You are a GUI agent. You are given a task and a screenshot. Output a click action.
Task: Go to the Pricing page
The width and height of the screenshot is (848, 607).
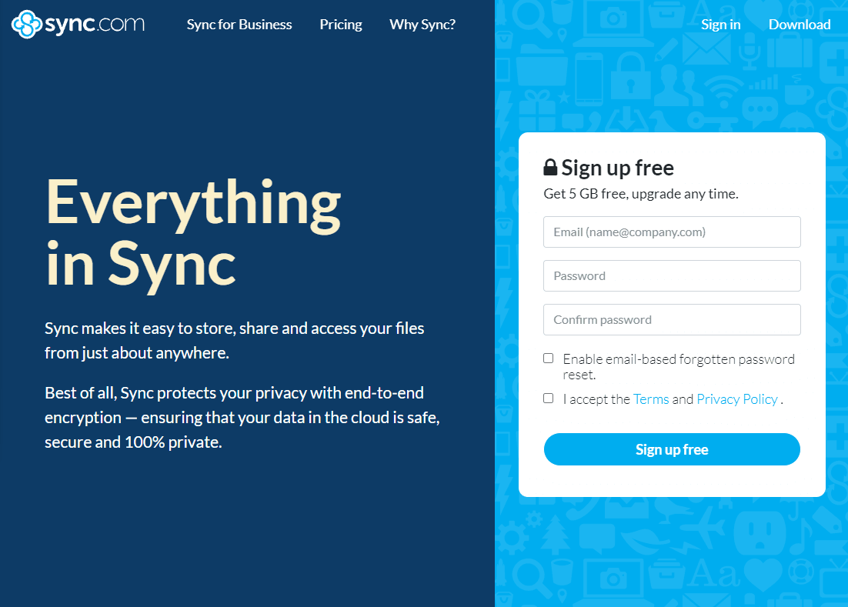[341, 25]
